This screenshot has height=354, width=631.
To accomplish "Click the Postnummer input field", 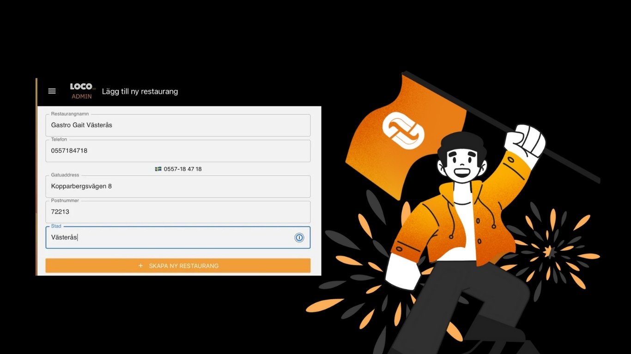I will pos(178,212).
